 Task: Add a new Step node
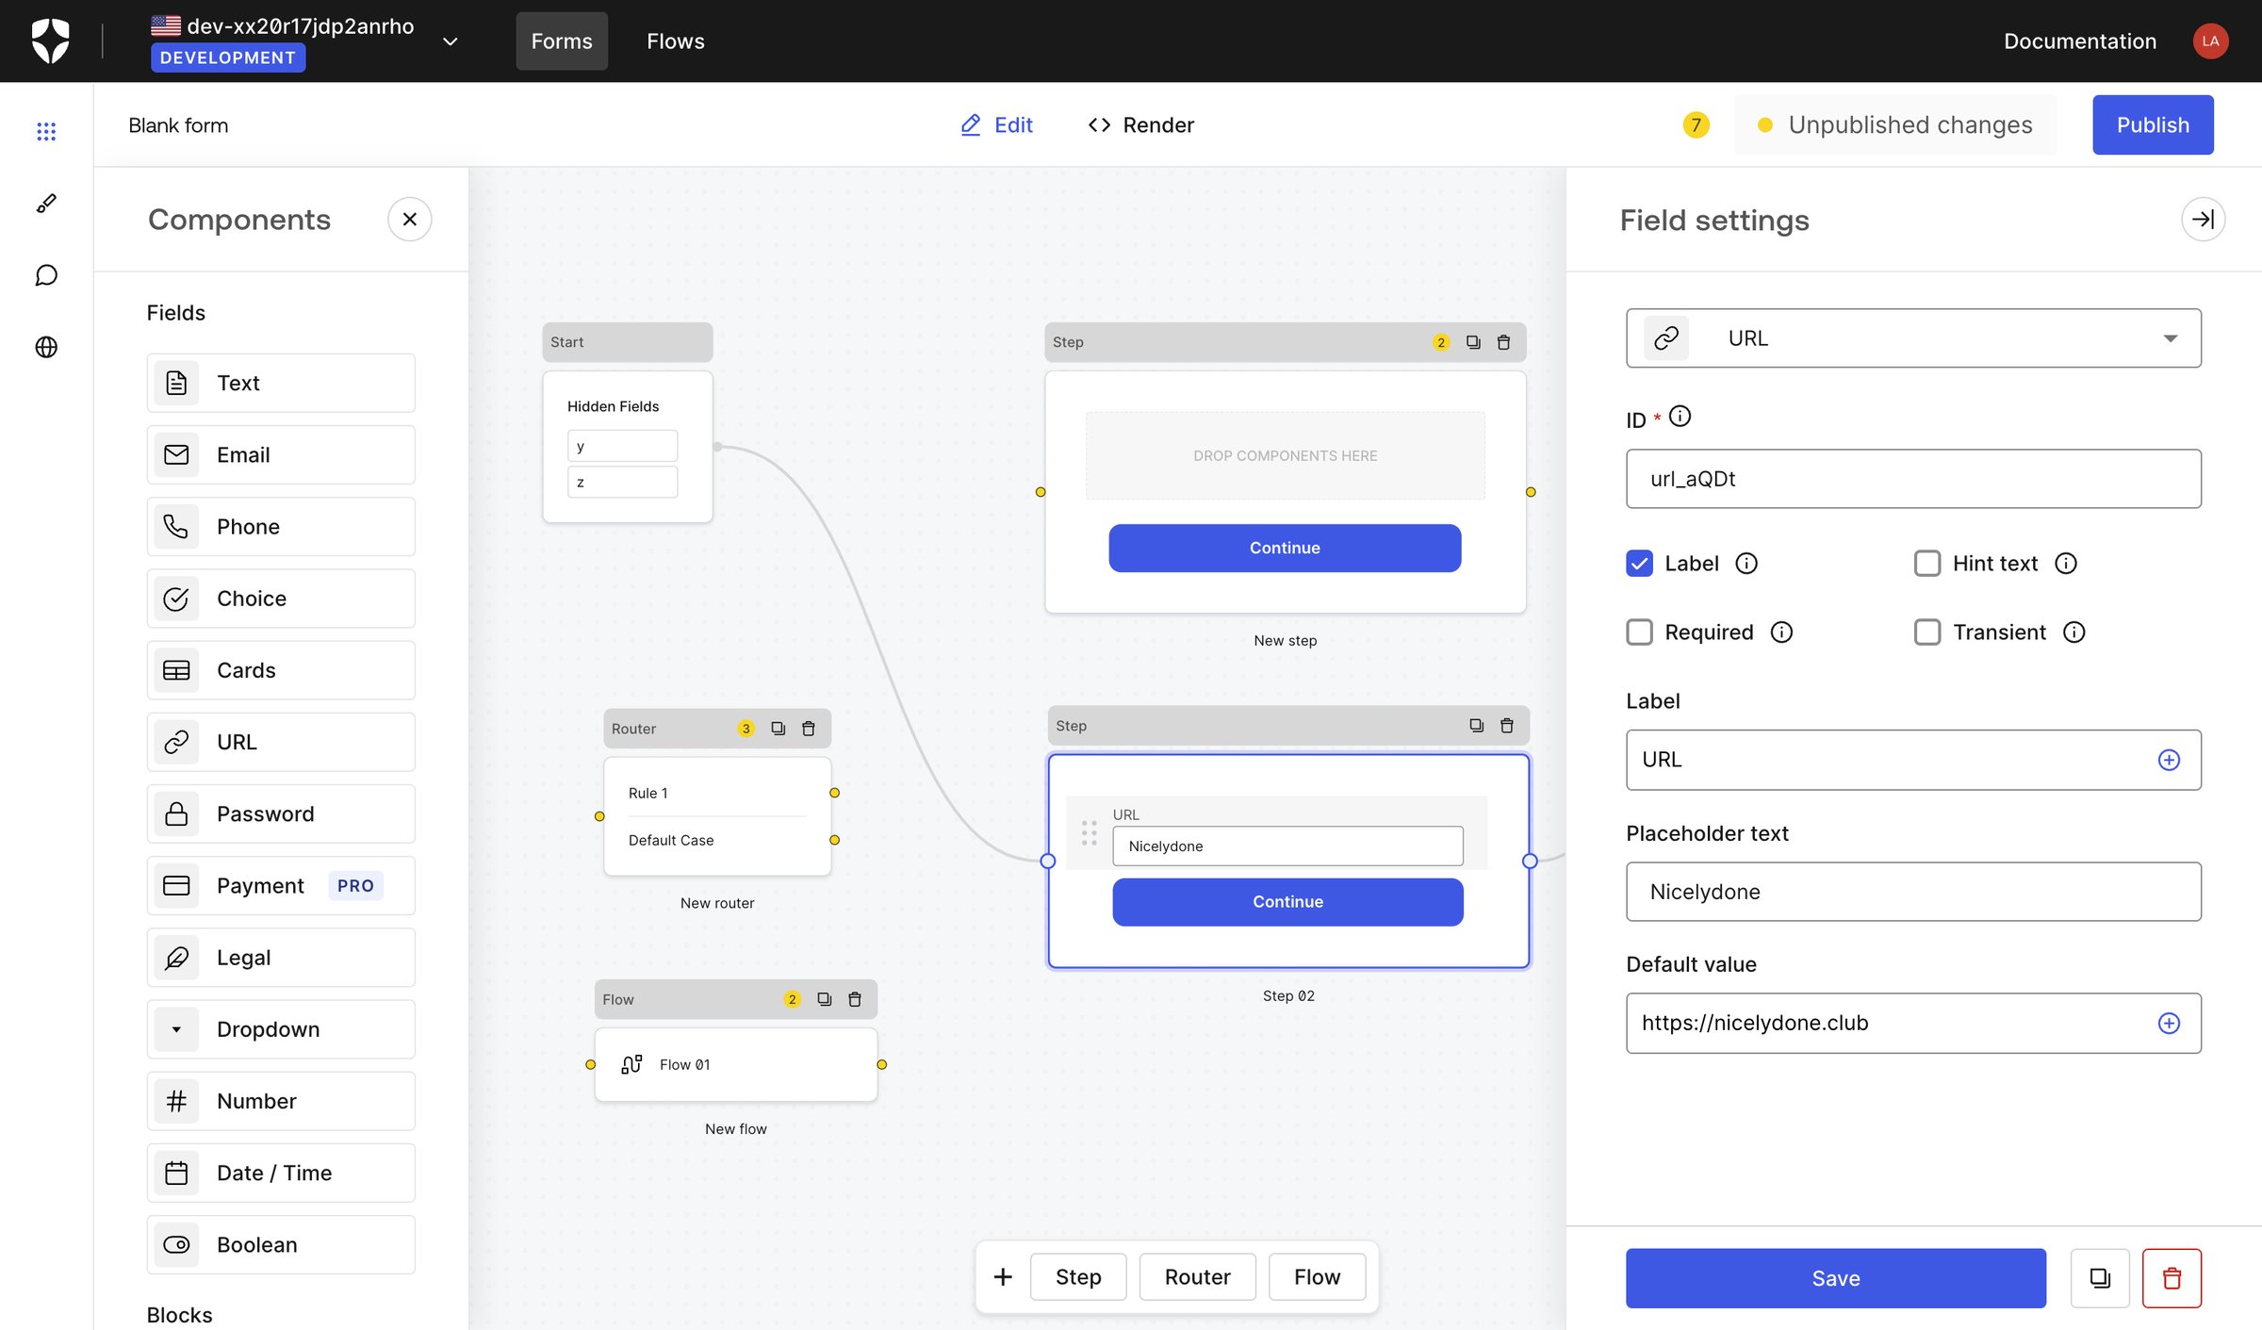tap(1078, 1276)
